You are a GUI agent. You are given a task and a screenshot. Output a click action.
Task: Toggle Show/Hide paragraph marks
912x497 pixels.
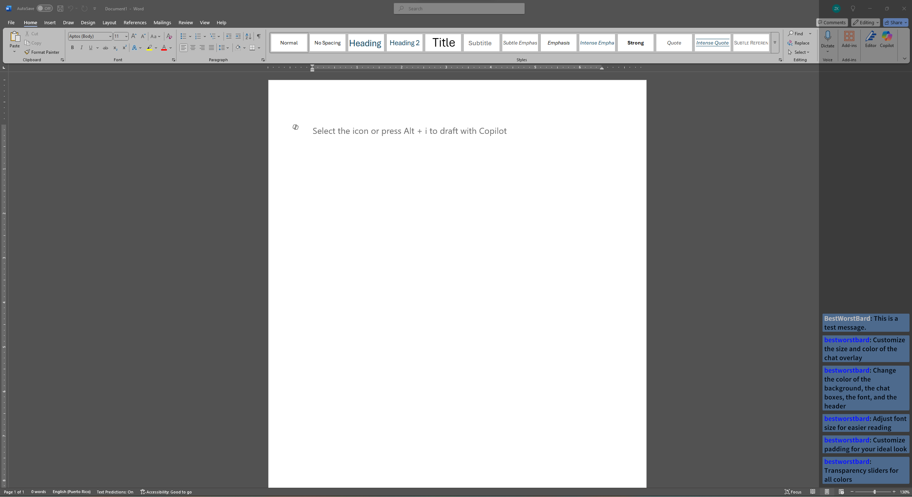coord(259,36)
